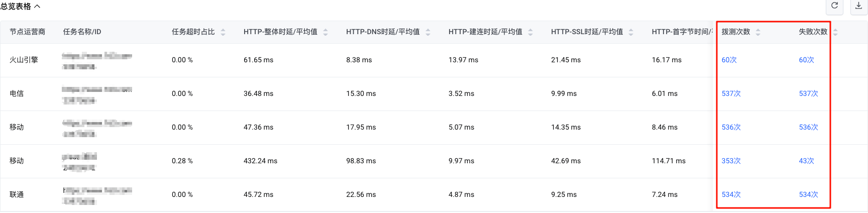Click the HTTP-首字节时间 column header
Image resolution: width=868 pixels, height=213 pixels.
682,32
